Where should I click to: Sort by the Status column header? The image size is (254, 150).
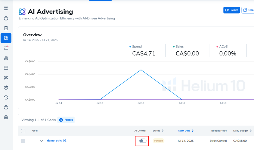point(158,131)
